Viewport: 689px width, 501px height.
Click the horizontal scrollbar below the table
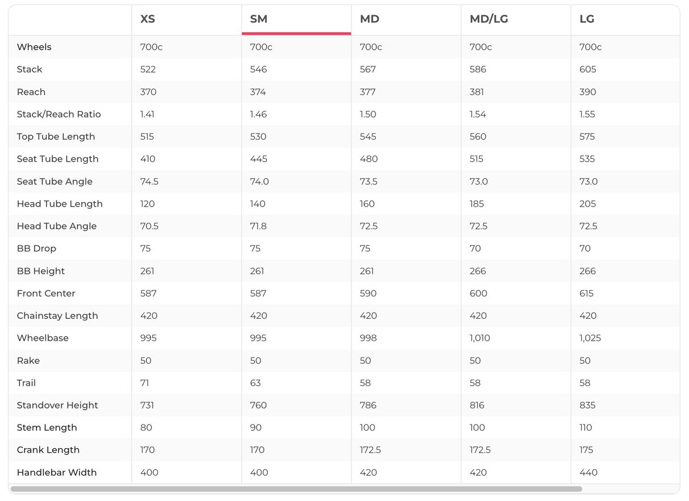[296, 489]
